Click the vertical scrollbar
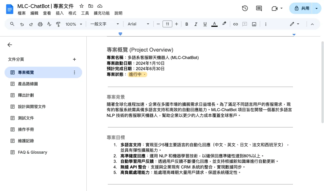The image size is (324, 191). click(323, 82)
